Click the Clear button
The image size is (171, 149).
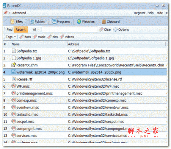coord(105,30)
